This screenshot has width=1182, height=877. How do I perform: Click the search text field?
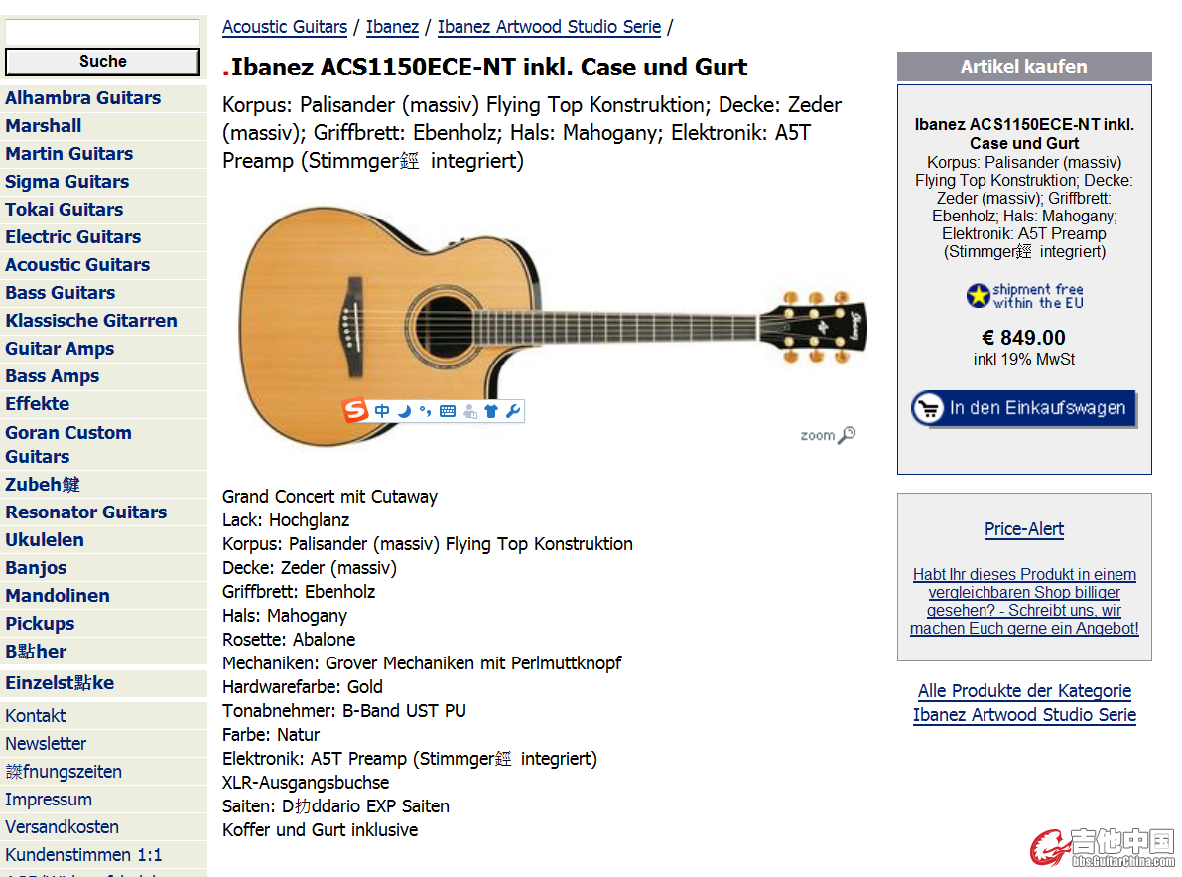tap(102, 33)
